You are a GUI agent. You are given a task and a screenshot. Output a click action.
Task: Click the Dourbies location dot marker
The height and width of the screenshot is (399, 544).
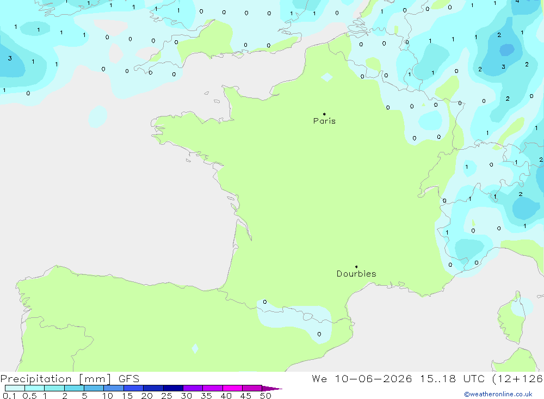click(x=356, y=267)
